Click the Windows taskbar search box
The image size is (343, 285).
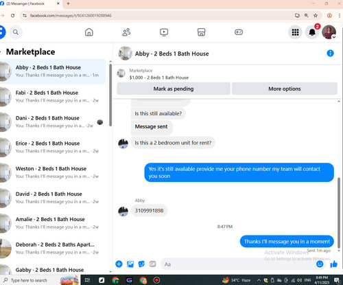click(40, 280)
